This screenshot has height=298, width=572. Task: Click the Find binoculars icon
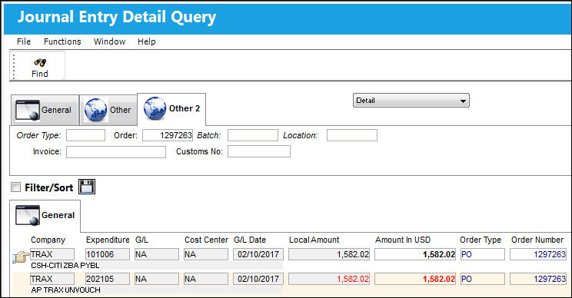(x=40, y=62)
